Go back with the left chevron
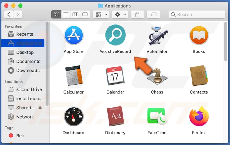The height and width of the screenshot is (145, 230). [9, 14]
